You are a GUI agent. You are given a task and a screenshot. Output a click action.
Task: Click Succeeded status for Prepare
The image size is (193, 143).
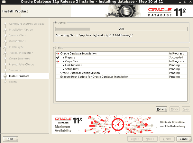176,58
